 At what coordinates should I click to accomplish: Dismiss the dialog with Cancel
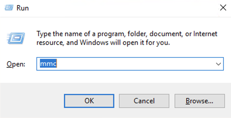144,101
